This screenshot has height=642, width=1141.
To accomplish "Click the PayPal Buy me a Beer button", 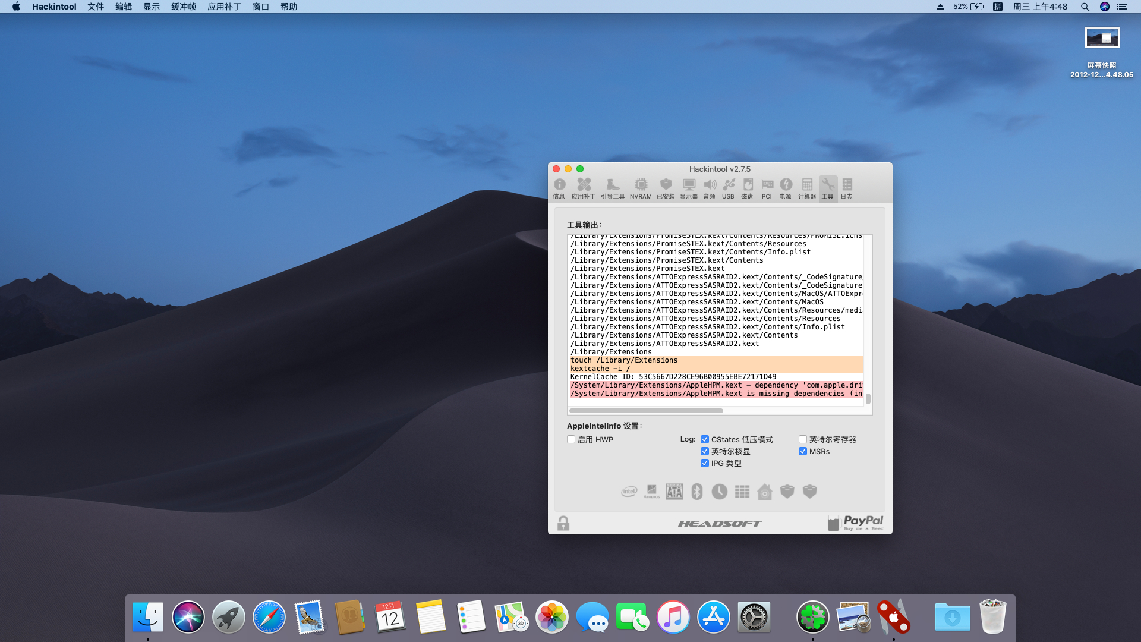I will [856, 523].
